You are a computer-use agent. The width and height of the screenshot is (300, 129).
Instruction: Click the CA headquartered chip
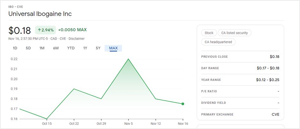[x=218, y=42]
